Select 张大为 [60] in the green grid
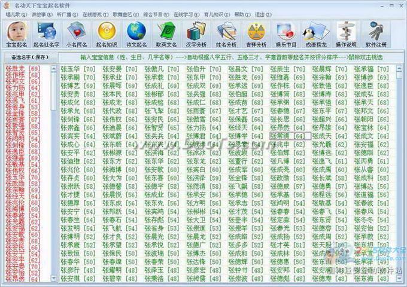 [120, 178]
